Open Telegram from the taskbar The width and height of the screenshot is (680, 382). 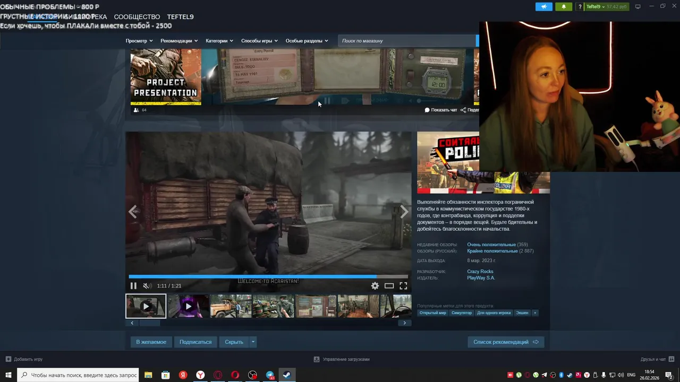coord(270,375)
